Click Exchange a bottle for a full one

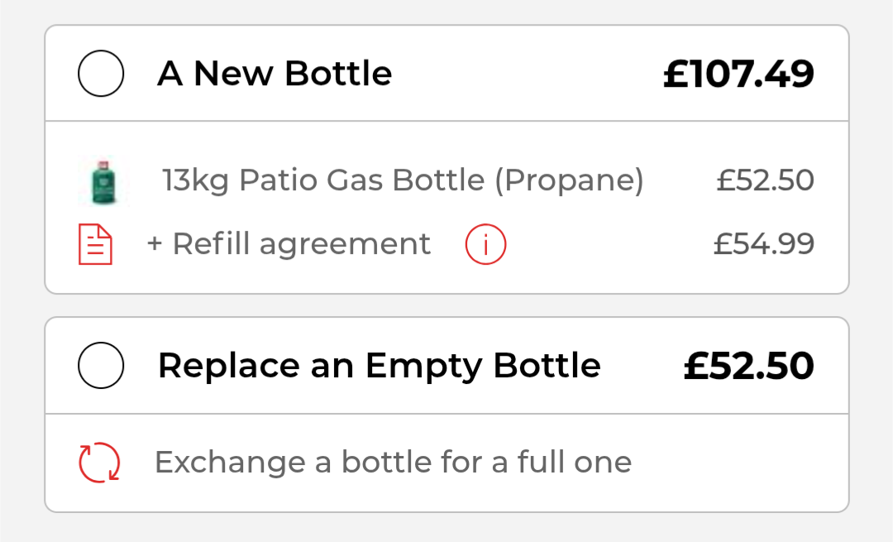(x=393, y=462)
